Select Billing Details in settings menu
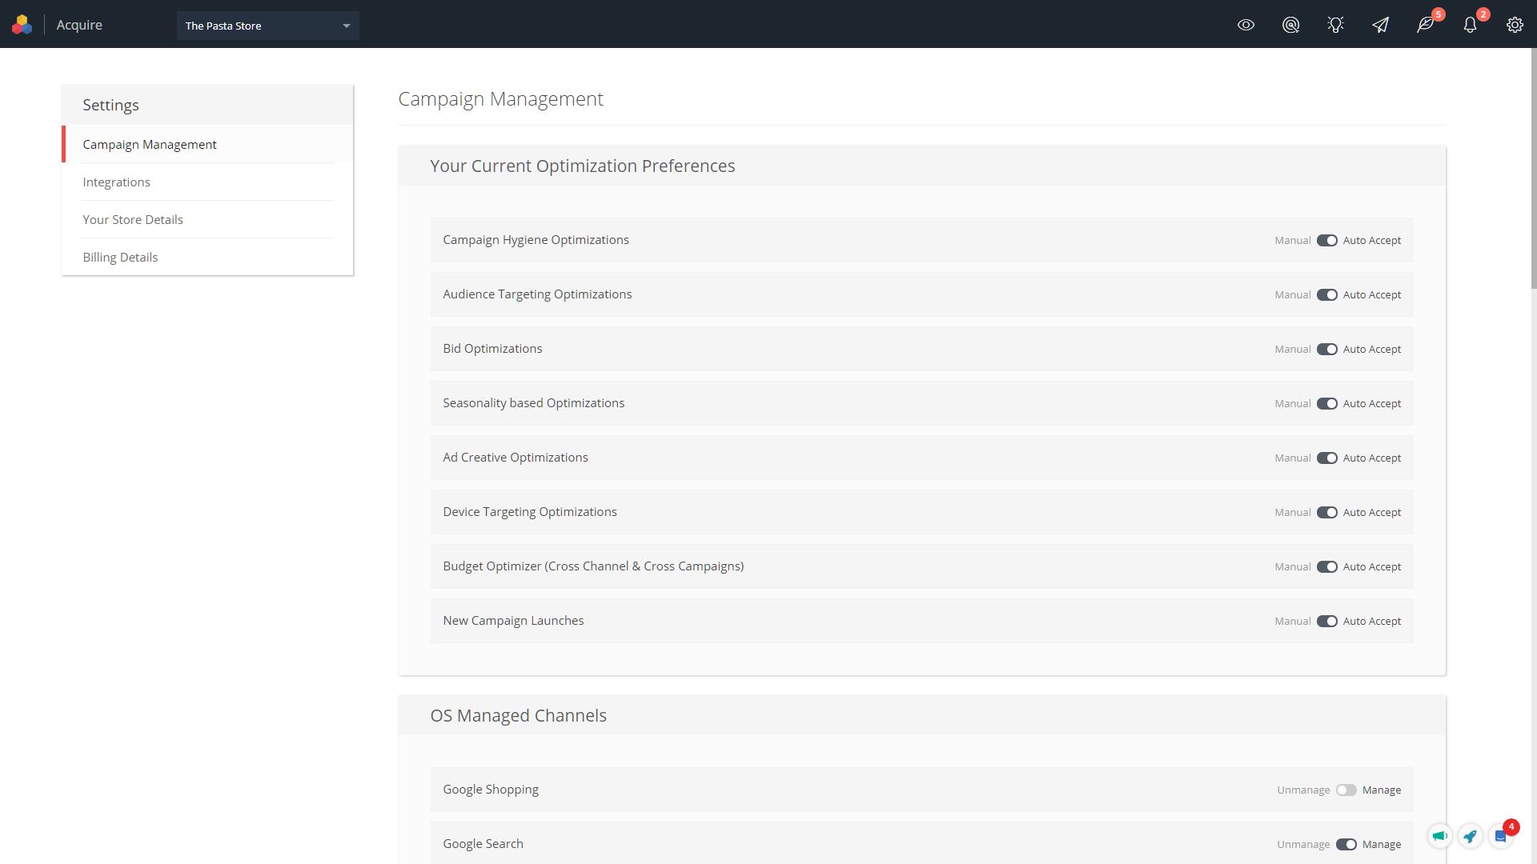 pos(207,257)
